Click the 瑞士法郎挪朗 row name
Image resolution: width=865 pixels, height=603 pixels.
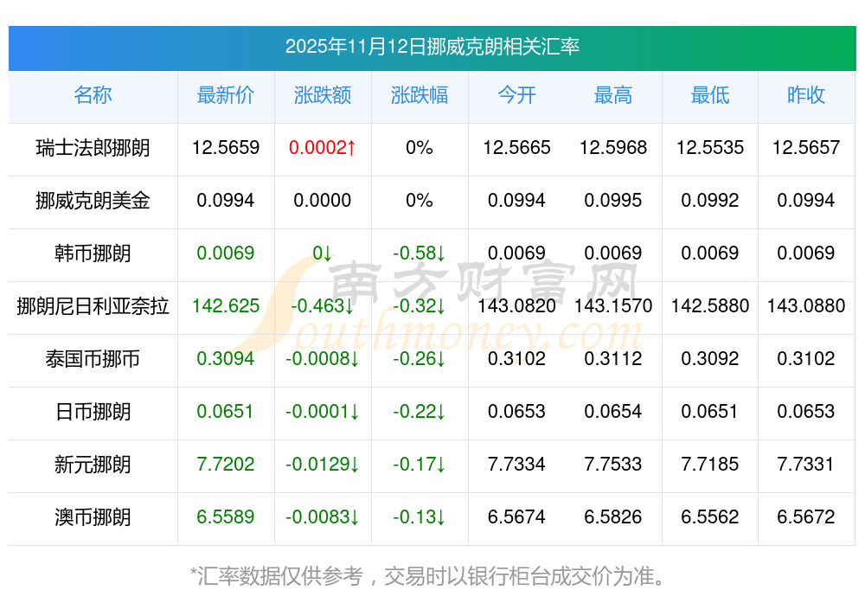click(93, 148)
